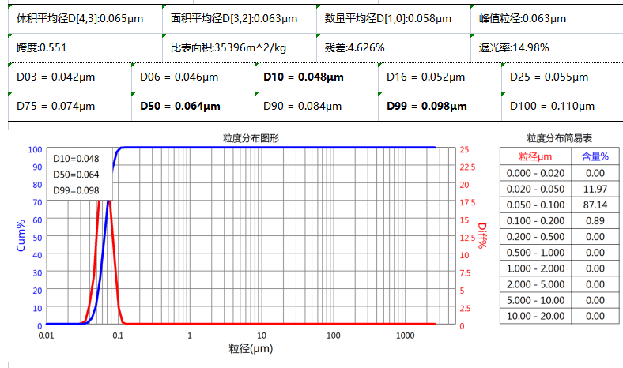Select the 比表面积 35396m^2/kg cell
The width and height of the screenshot is (623, 368).
(x=228, y=47)
